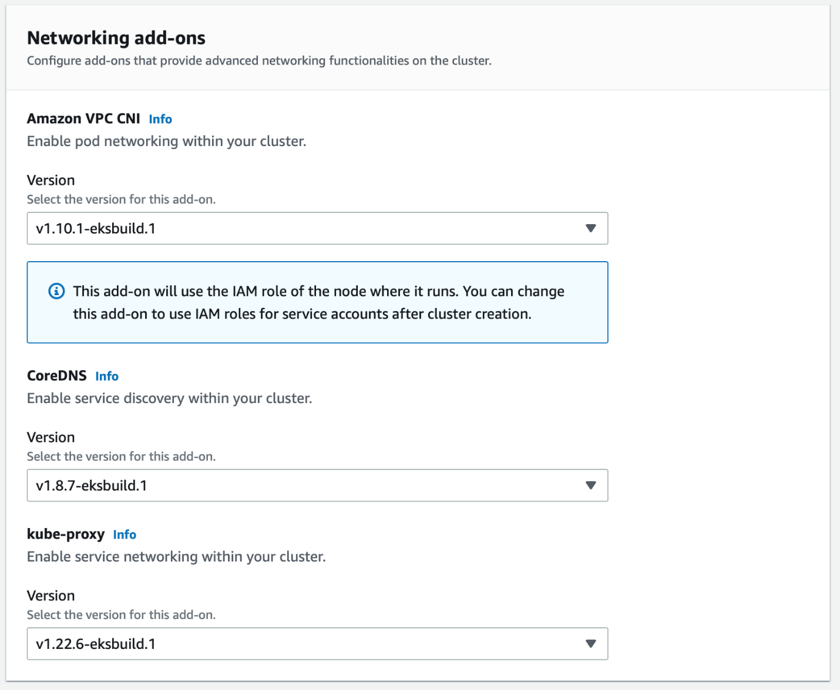The height and width of the screenshot is (690, 840).
Task: Click the arrow icon on the VPC CNI version selector
Action: point(590,228)
